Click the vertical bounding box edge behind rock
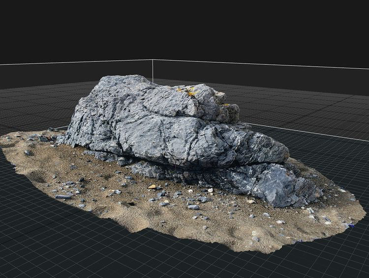The width and height of the screenshot is (369, 278). point(153,69)
